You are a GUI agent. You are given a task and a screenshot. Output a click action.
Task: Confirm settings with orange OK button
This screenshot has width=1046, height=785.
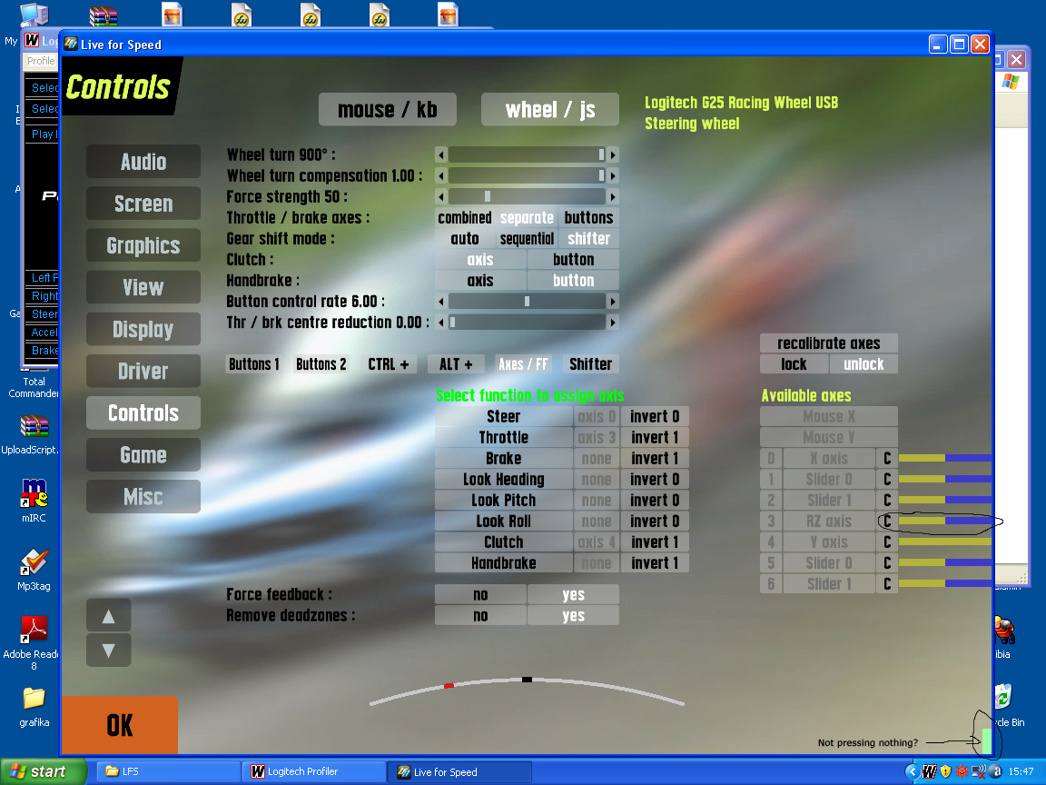[120, 726]
